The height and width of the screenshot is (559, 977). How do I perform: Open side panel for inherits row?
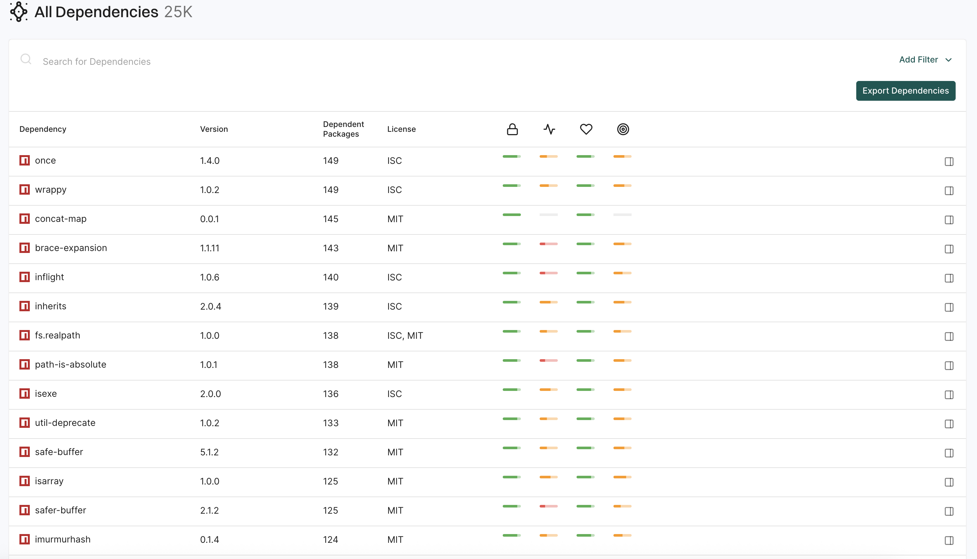949,308
